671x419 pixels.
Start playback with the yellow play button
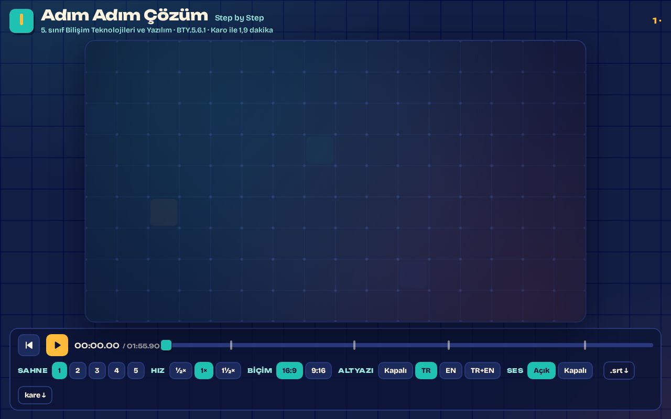click(57, 345)
